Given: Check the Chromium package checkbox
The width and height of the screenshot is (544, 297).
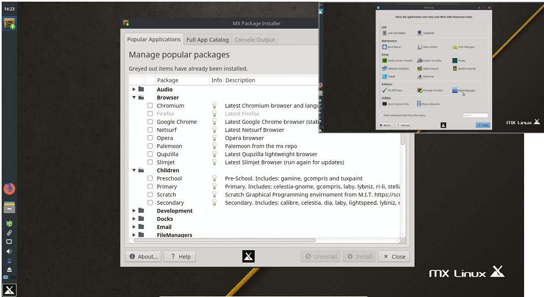Looking at the screenshot, I should (150, 105).
